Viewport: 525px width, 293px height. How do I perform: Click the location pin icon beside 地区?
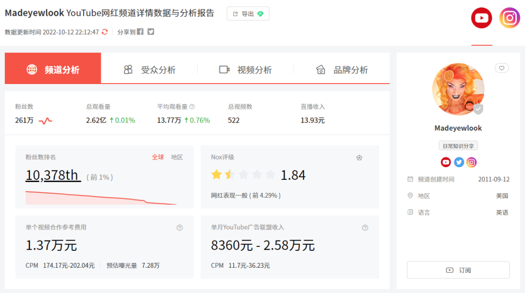pyautogui.click(x=410, y=195)
